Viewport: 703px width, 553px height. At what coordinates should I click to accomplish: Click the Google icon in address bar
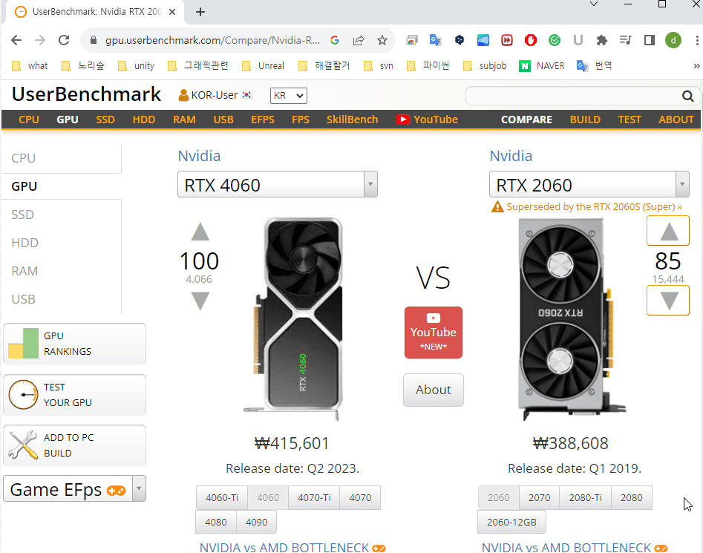(x=335, y=40)
